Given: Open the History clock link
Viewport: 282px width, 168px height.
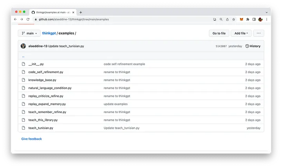Looking at the screenshot, I should pyautogui.click(x=253, y=46).
